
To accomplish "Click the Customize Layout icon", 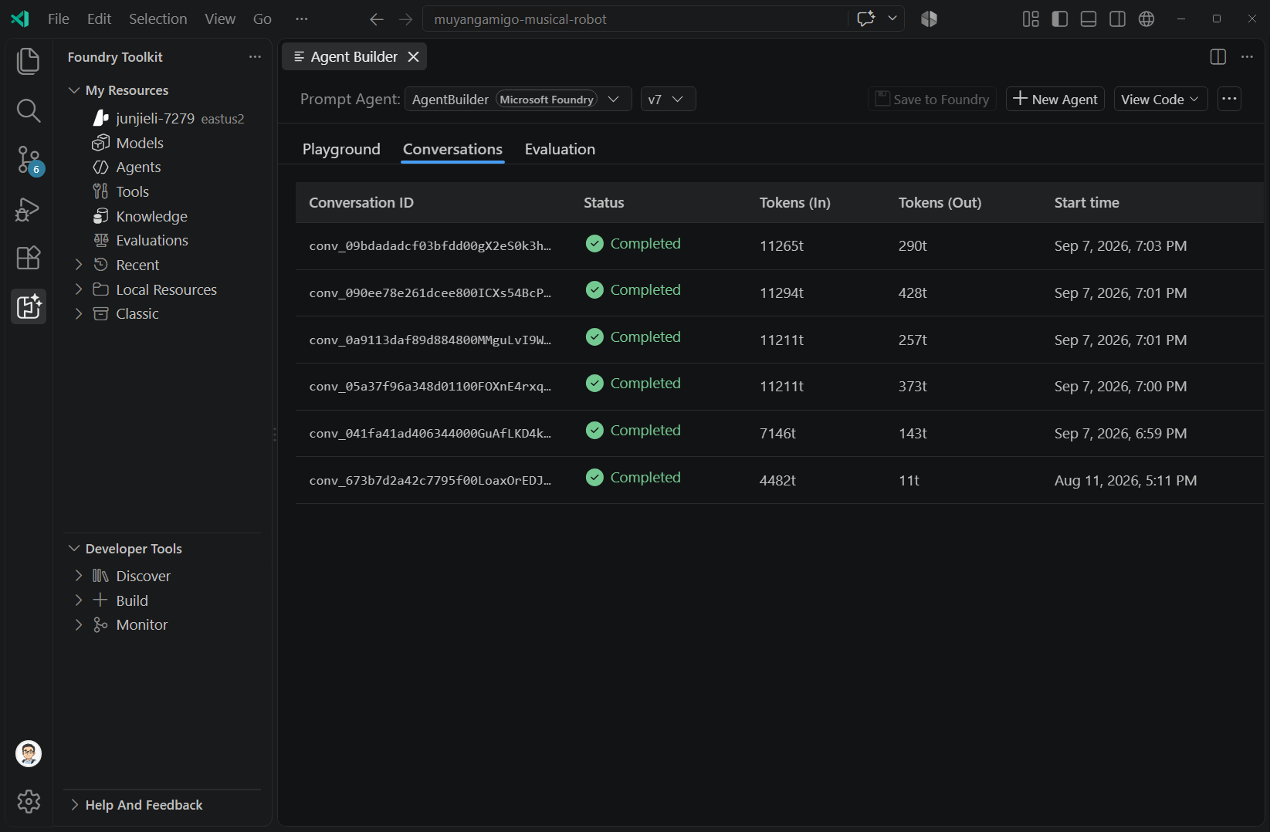I will coord(1031,19).
